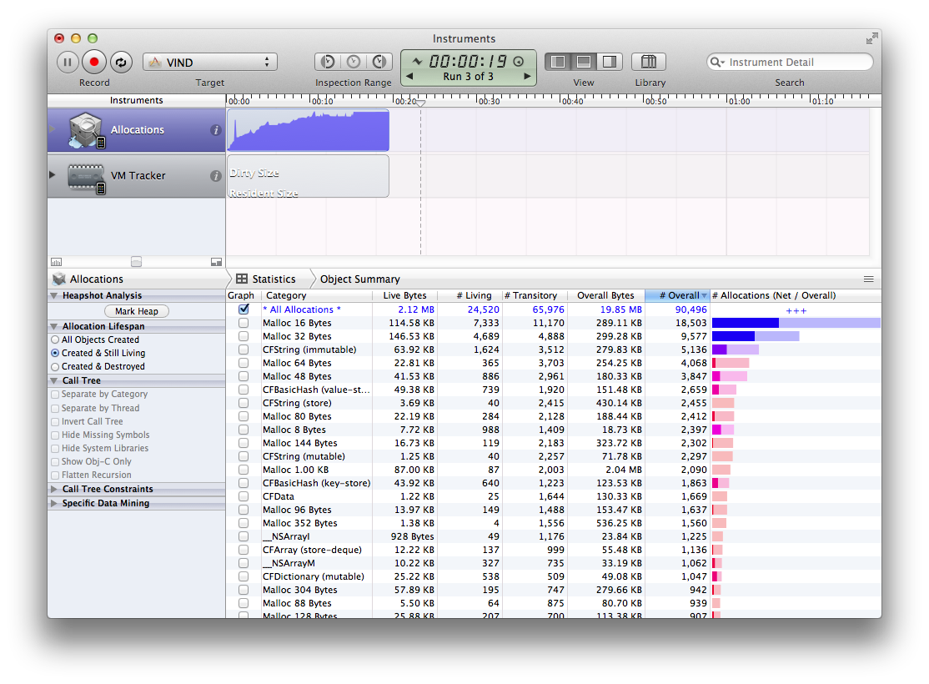
Task: Open the Allocations detail menu
Action: (x=88, y=279)
